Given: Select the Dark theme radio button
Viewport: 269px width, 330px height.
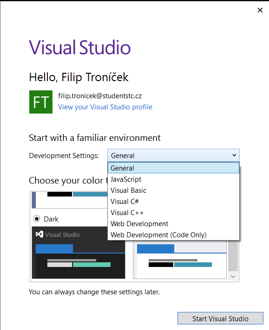Looking at the screenshot, I should 37,219.
